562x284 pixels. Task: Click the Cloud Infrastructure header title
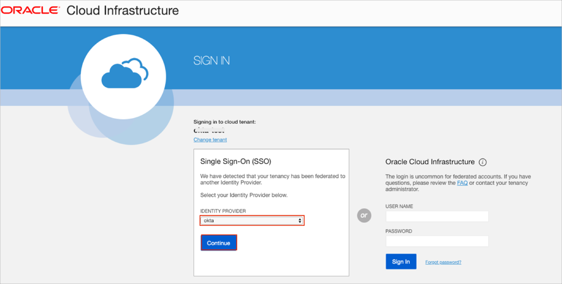[x=123, y=11]
